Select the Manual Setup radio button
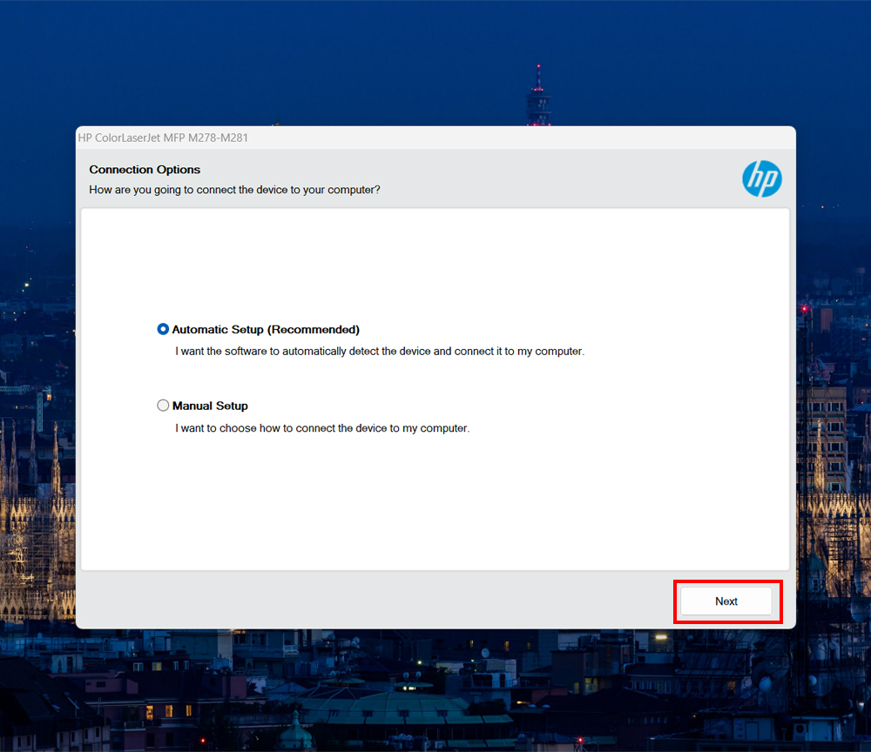Screen dimensions: 871x752 click(163, 406)
